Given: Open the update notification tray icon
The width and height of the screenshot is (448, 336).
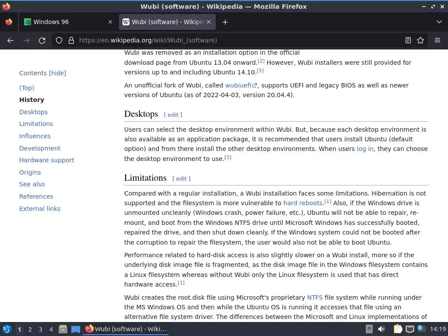Looking at the screenshot, I should pos(421,329).
